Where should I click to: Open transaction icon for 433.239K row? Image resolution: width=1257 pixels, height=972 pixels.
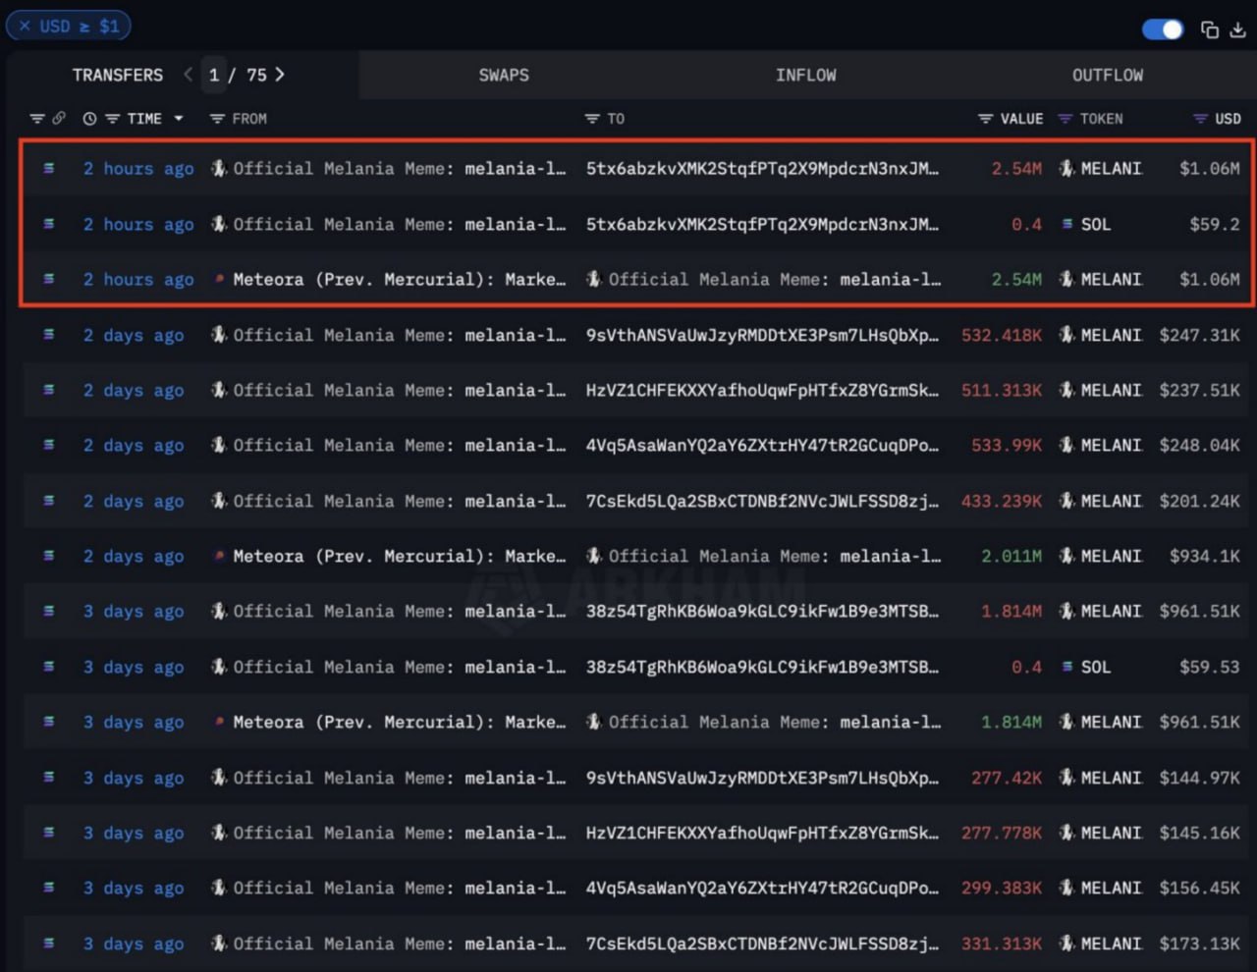(x=49, y=501)
